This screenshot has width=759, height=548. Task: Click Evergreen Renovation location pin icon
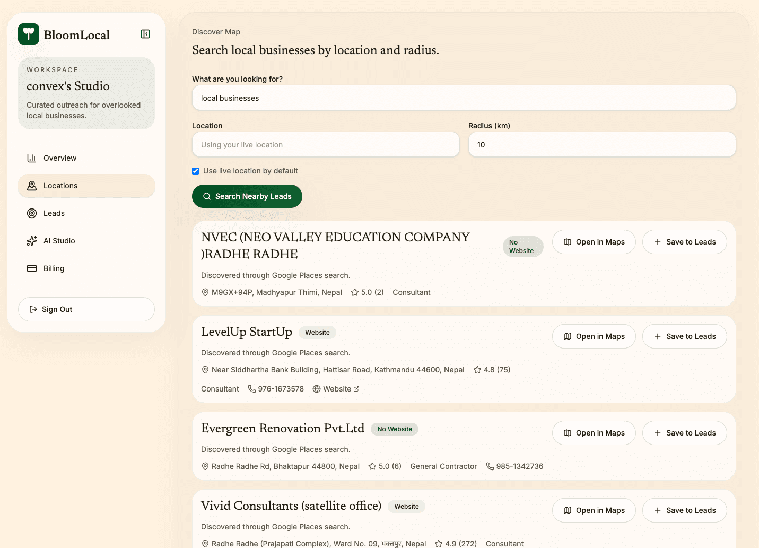click(x=205, y=466)
